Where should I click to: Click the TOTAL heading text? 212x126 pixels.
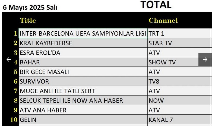156,5
